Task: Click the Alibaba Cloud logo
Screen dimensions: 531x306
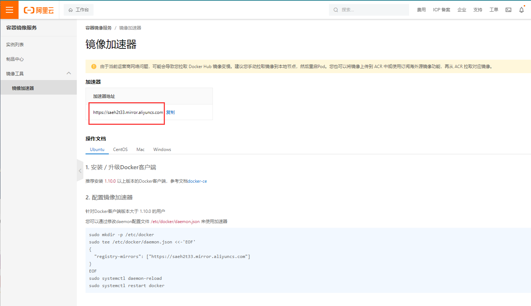Action: click(39, 10)
